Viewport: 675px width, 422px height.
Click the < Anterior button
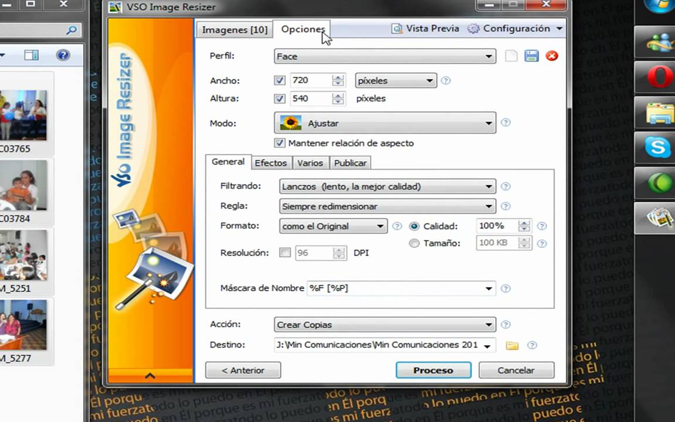[243, 370]
